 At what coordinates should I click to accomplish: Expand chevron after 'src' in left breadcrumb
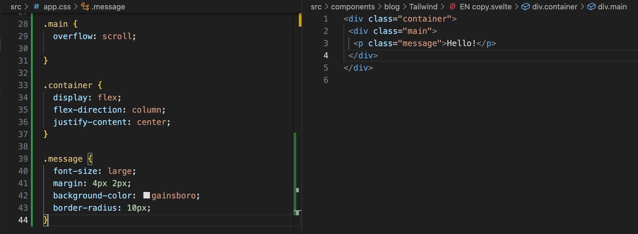coord(26,7)
